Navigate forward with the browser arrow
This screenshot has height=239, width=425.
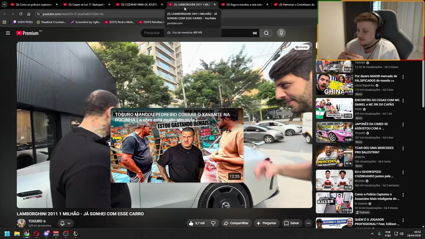tap(13, 14)
